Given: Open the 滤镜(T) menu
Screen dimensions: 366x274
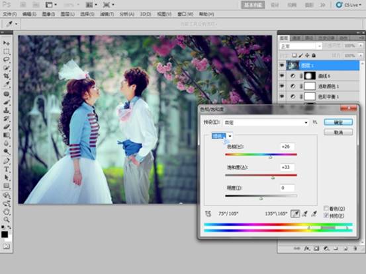Looking at the screenshot, I should (x=107, y=15).
